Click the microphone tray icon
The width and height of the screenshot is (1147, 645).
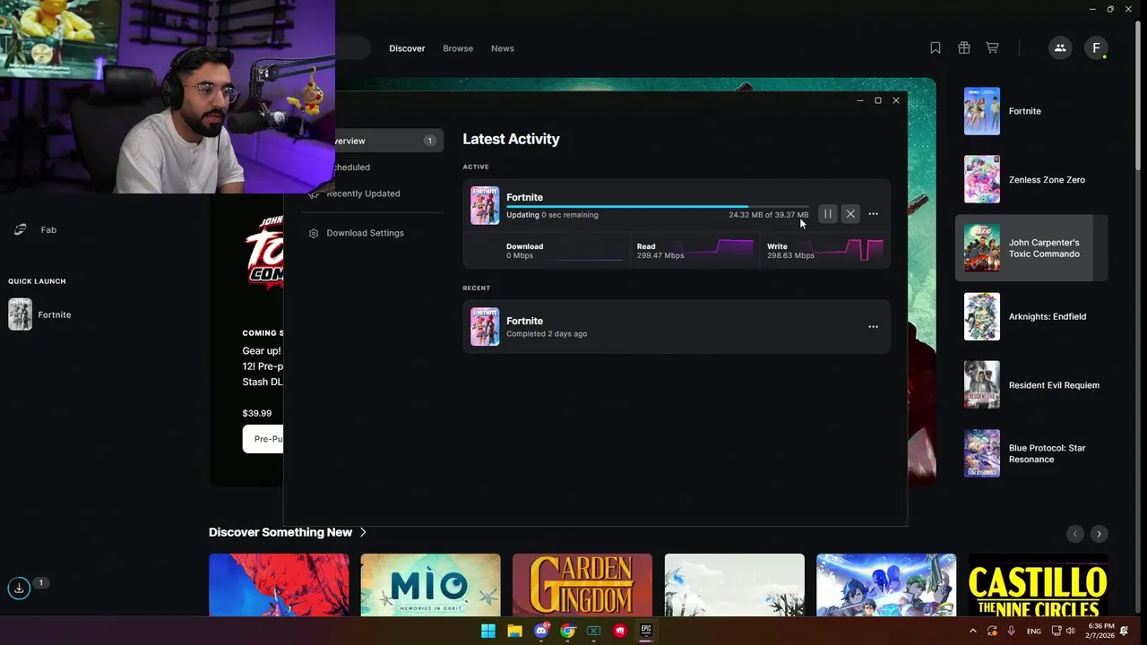pyautogui.click(x=1012, y=632)
